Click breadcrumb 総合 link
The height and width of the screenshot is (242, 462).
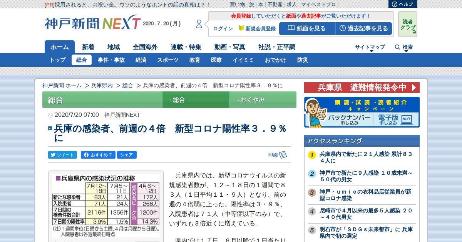pyautogui.click(x=128, y=85)
